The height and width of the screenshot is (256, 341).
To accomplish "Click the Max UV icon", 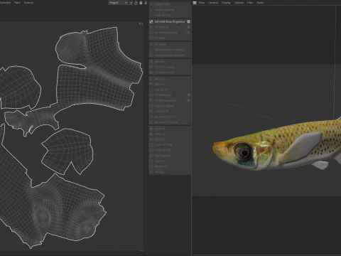I will click(x=151, y=62).
